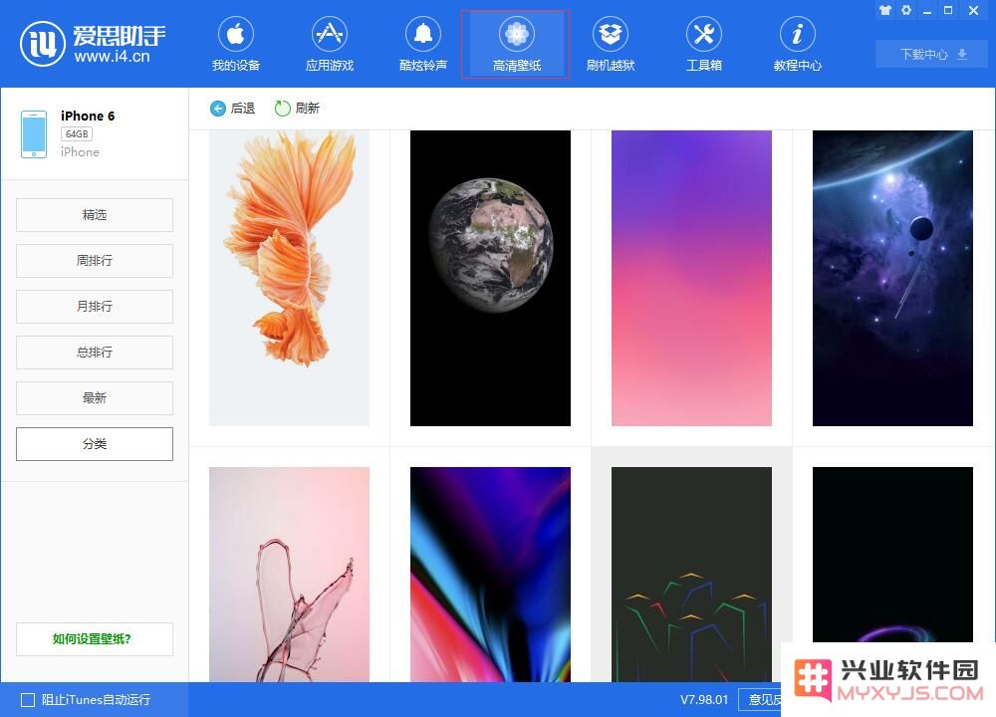Select 精选 featured category
Screen dimensions: 996x717
coord(95,215)
